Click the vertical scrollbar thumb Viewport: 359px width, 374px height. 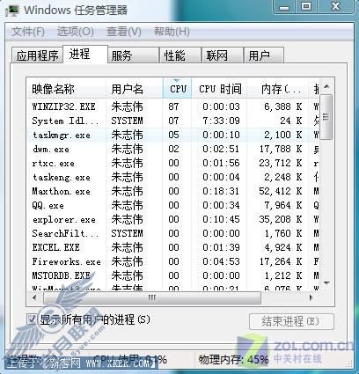326,117
